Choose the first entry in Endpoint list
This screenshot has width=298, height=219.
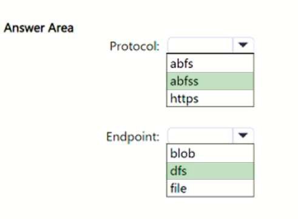pos(210,154)
